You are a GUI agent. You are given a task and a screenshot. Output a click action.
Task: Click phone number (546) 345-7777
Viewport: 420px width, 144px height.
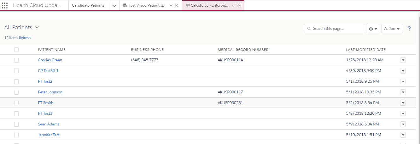click(x=145, y=60)
